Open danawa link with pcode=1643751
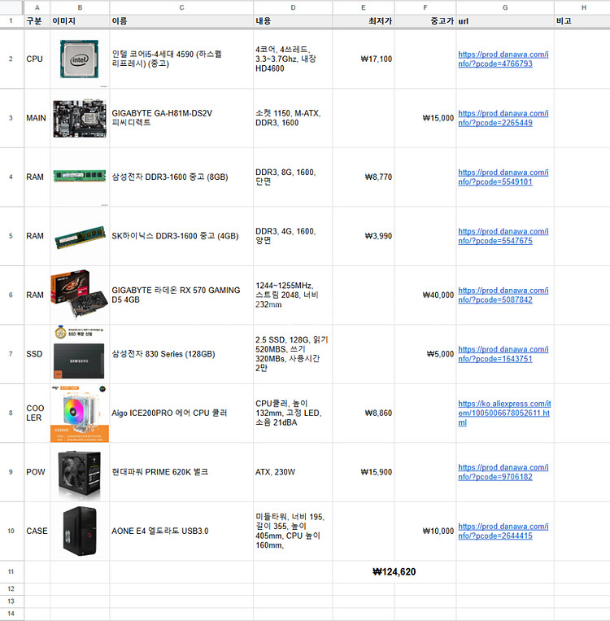 (503, 354)
